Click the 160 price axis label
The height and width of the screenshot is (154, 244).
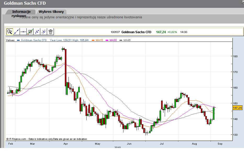[235, 88]
